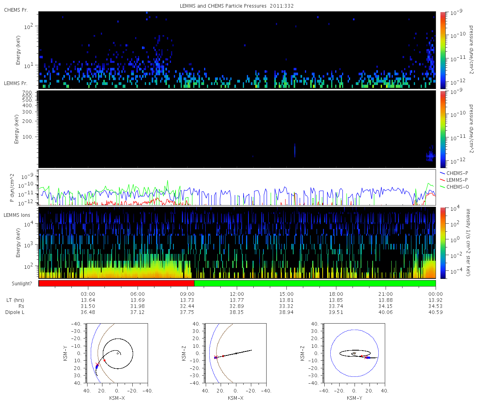This screenshot has width=484, height=403.
Task: Click the CHEMS Pr. panel label
Action: pos(16,10)
